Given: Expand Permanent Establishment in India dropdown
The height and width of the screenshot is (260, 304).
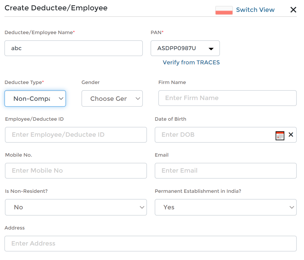Looking at the screenshot, I should (226, 207).
